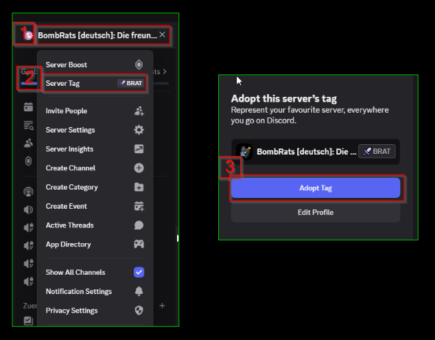The height and width of the screenshot is (340, 435).
Task: Click the Server Insights chart icon
Action: pyautogui.click(x=139, y=149)
